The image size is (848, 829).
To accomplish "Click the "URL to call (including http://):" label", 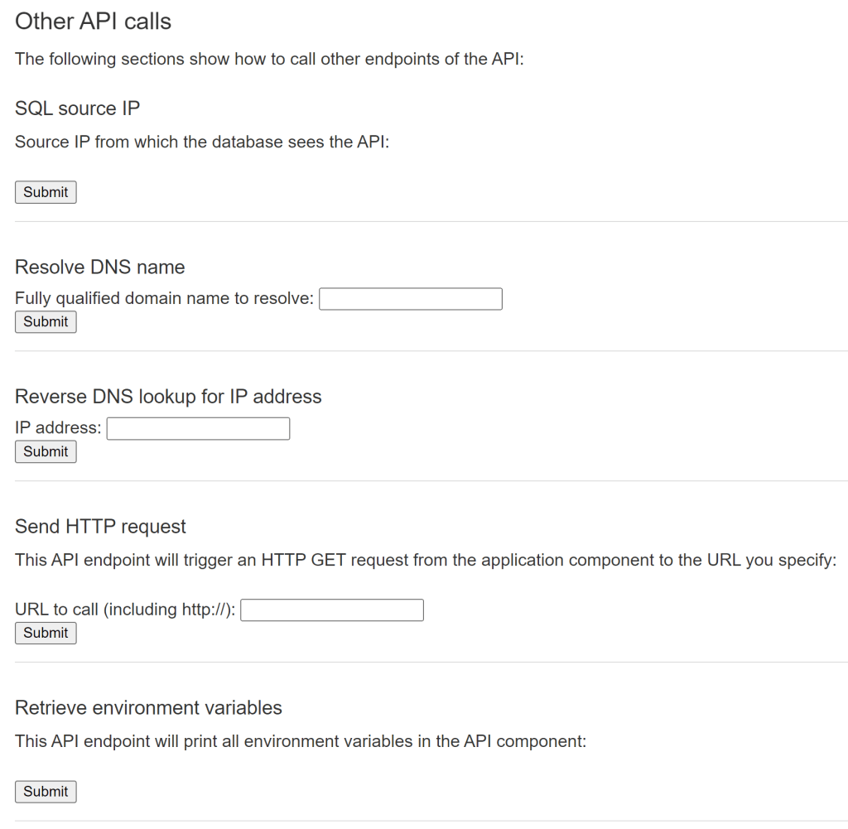I will click(125, 610).
